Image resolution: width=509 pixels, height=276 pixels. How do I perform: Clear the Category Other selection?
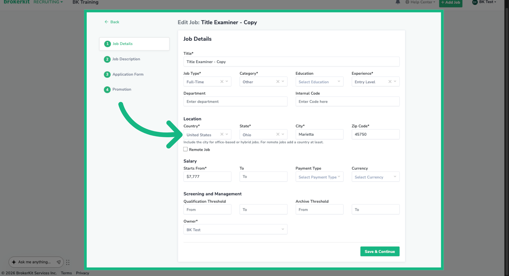tap(278, 82)
